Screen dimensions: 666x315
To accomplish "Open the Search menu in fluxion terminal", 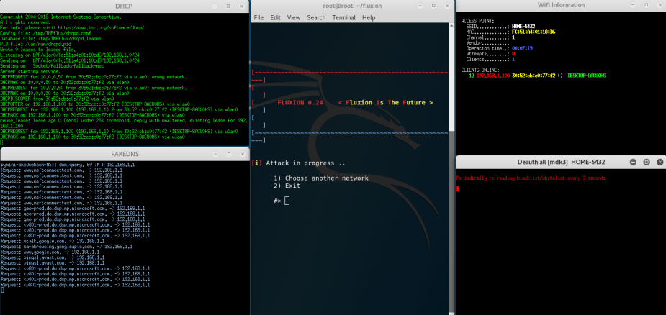I will [316, 17].
